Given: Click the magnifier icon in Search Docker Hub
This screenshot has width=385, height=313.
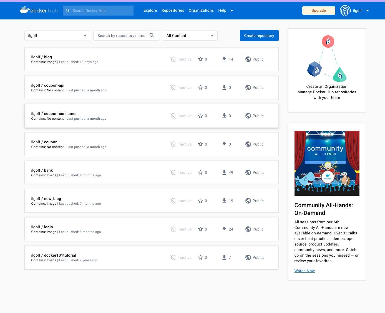Looking at the screenshot, I should tap(68, 11).
